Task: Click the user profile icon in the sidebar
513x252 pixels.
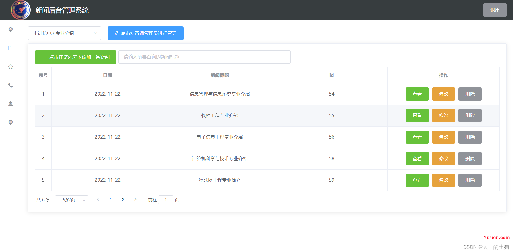Action: point(10,104)
